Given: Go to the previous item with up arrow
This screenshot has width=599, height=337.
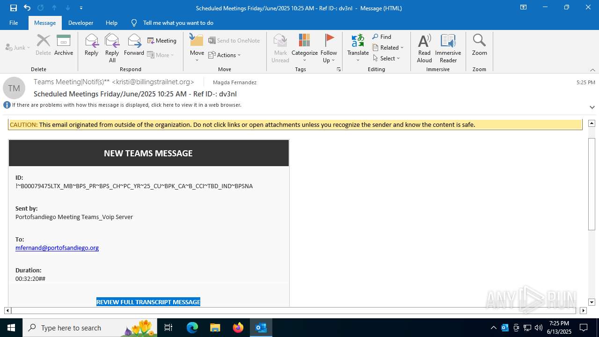Looking at the screenshot, I should (54, 8).
